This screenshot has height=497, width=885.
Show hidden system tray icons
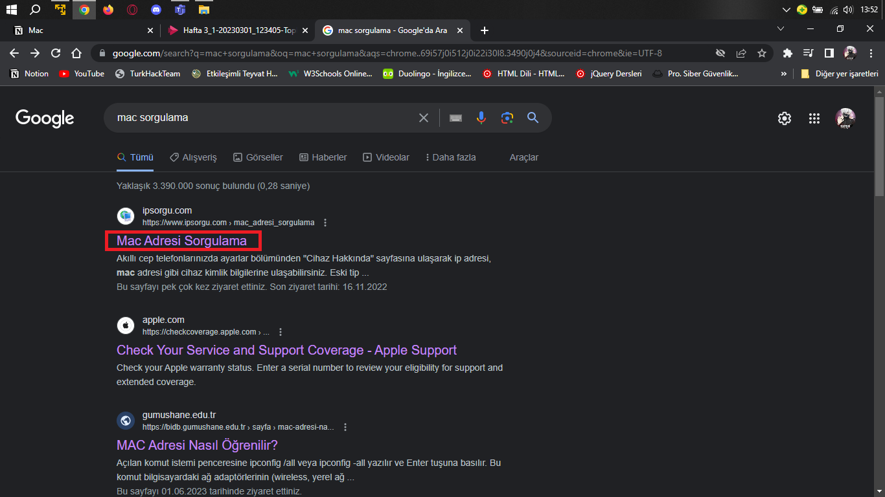[787, 10]
